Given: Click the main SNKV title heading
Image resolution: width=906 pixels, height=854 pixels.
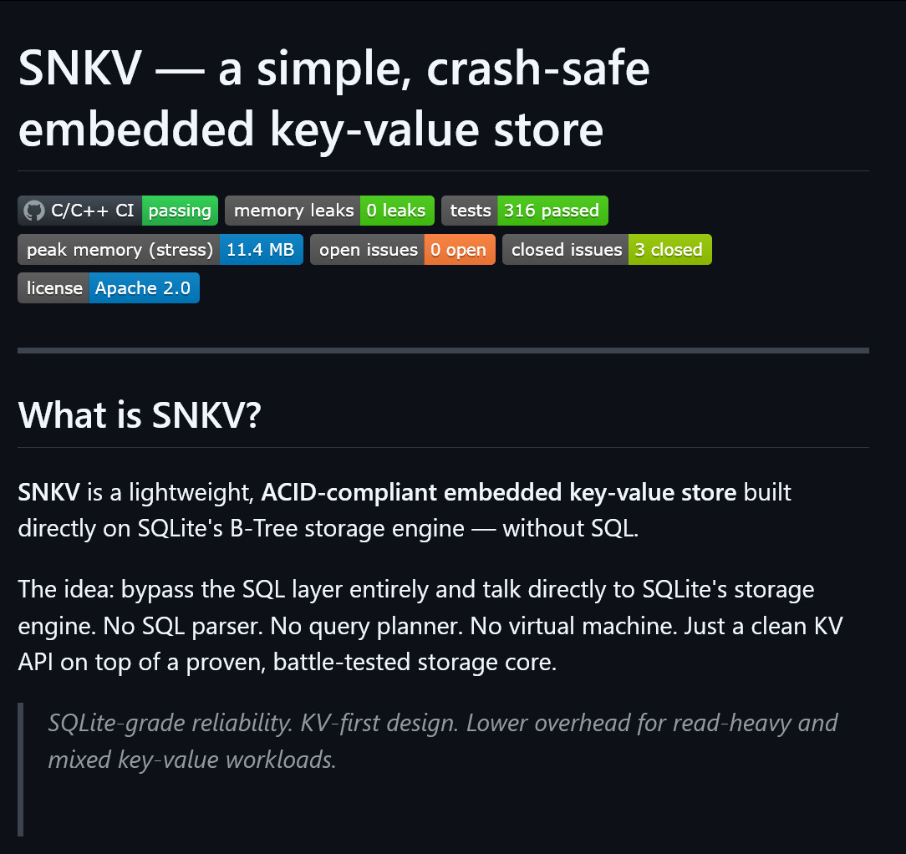Looking at the screenshot, I should coord(334,99).
